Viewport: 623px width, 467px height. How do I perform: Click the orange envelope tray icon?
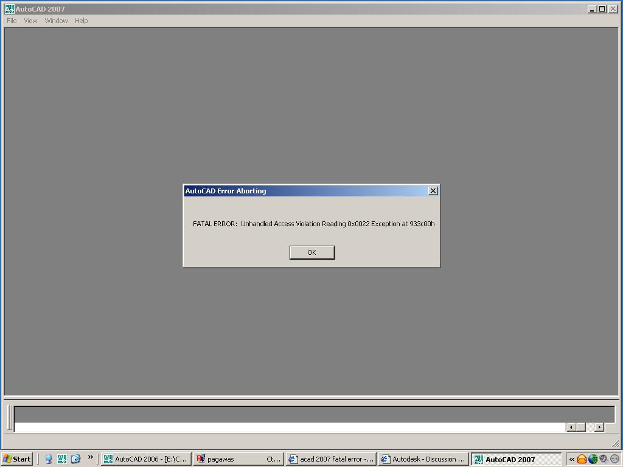(x=582, y=460)
